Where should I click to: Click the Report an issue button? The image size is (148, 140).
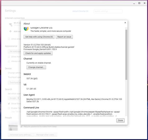(64, 37)
